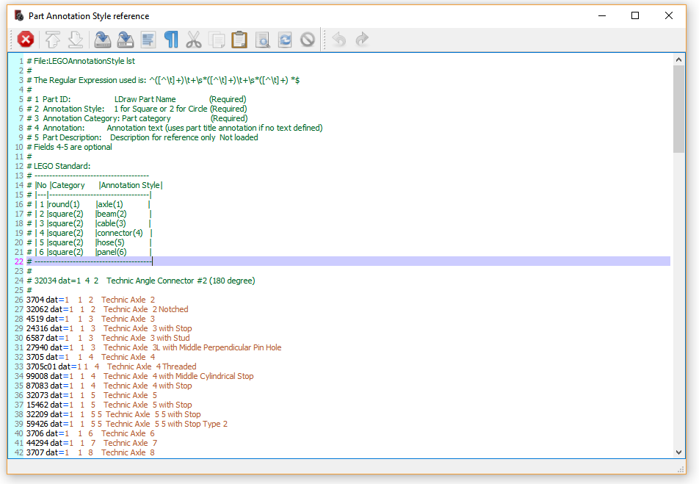The height and width of the screenshot is (484, 699).
Task: Click the page-up arrow toolbar icon
Action: pyautogui.click(x=52, y=39)
